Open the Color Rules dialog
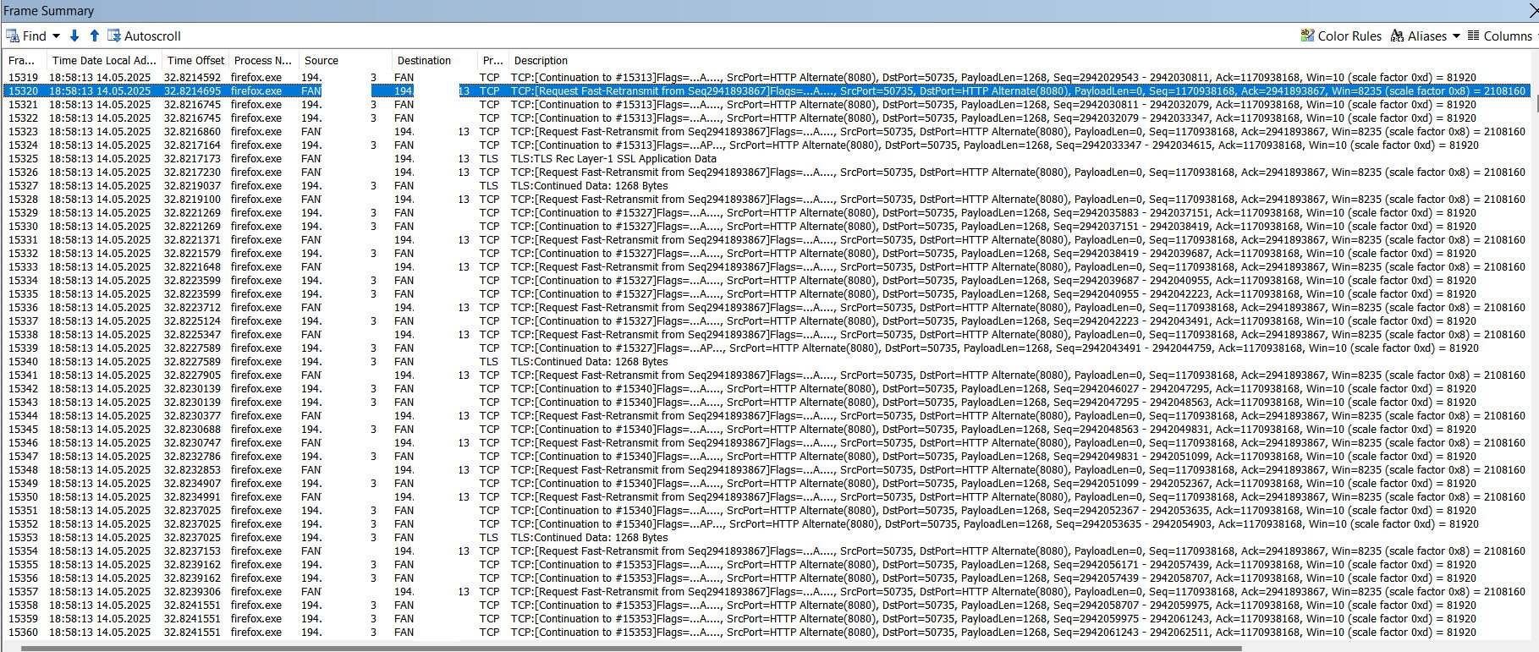Image resolution: width=1539 pixels, height=652 pixels. tap(1340, 36)
